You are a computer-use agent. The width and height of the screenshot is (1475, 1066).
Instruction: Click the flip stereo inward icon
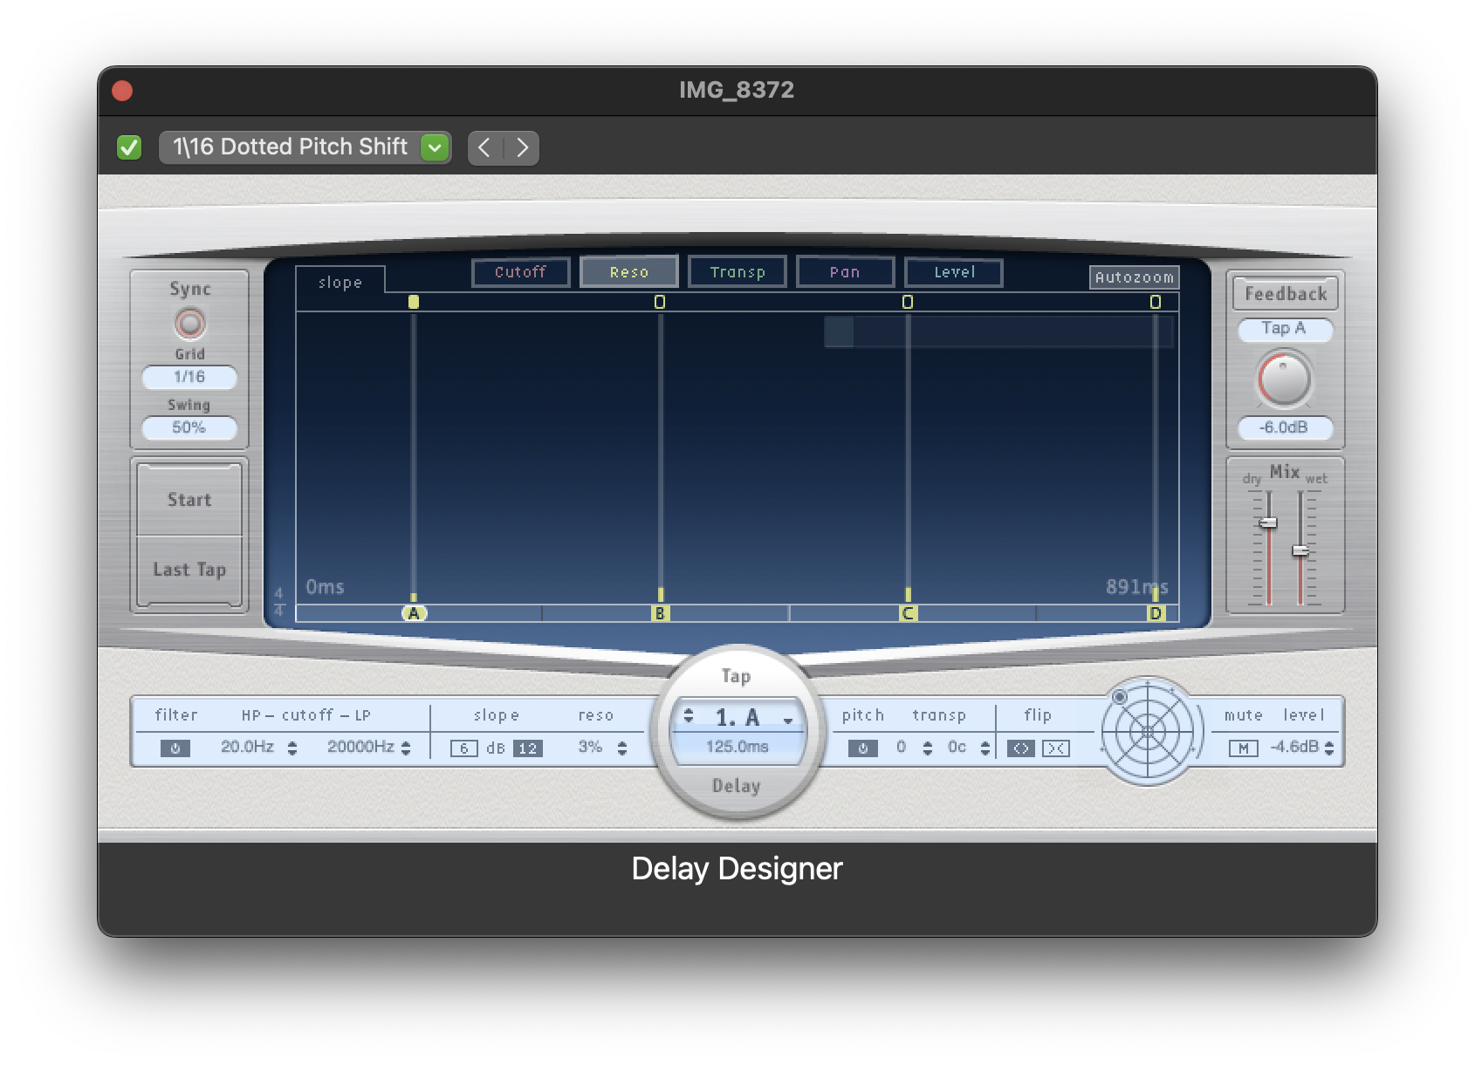click(x=1056, y=748)
